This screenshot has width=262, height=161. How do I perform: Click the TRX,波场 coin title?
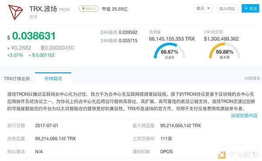click(43, 9)
